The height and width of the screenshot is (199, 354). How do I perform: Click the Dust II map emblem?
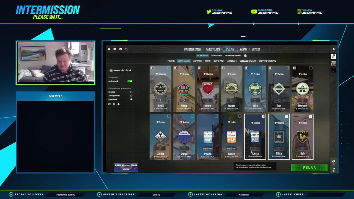pyautogui.click(x=160, y=88)
